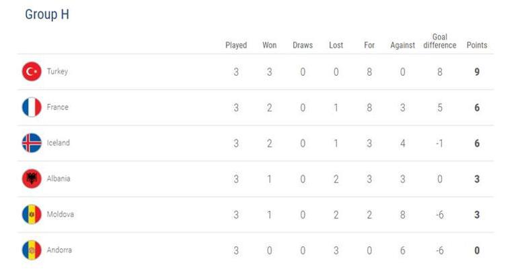Open the France team link
This screenshot has height=271, width=518.
[58, 107]
